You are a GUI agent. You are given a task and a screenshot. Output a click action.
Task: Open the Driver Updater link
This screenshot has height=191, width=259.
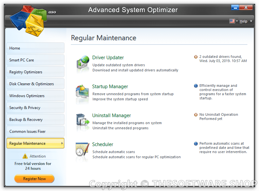108,58
